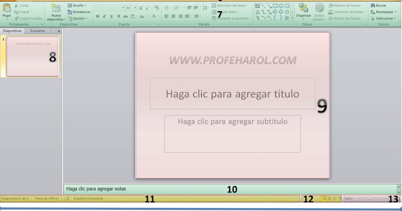Viewport: 402px width, 211px height.
Task: Click the Nueva diapositiva slide icon
Action: tap(56, 8)
